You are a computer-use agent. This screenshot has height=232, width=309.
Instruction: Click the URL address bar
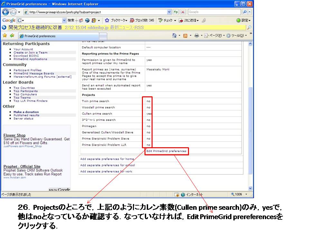[98, 12]
